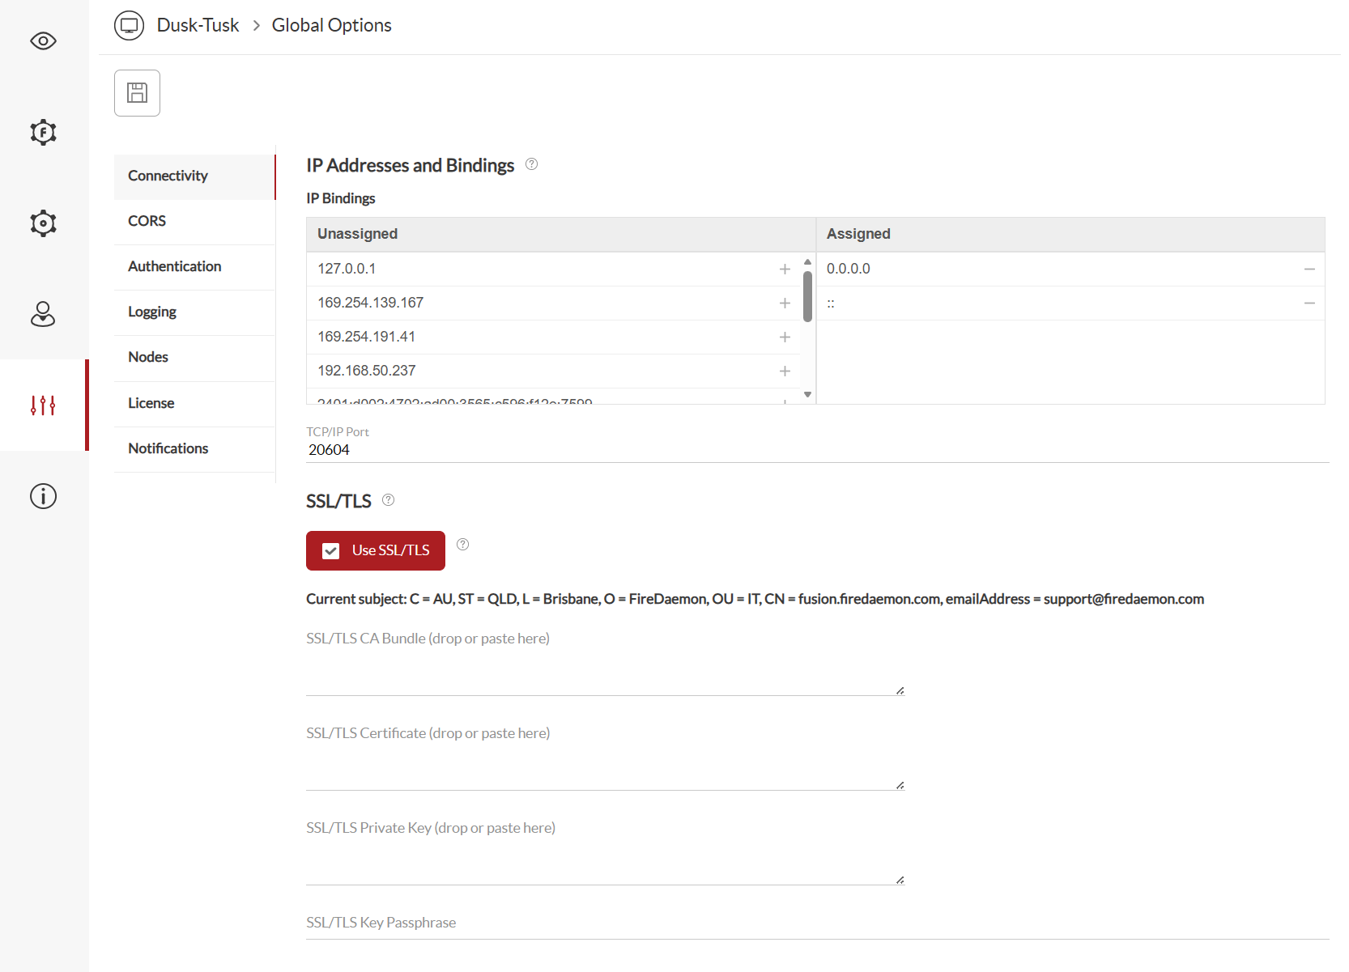This screenshot has height=972, width=1349.
Task: Click the up arrow on the Unassigned scrollbar
Action: coord(806,261)
